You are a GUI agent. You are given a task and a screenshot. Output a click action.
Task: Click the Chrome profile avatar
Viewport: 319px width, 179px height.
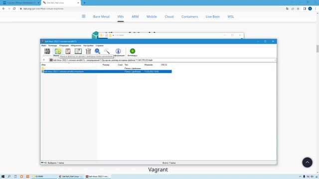tap(310, 9)
